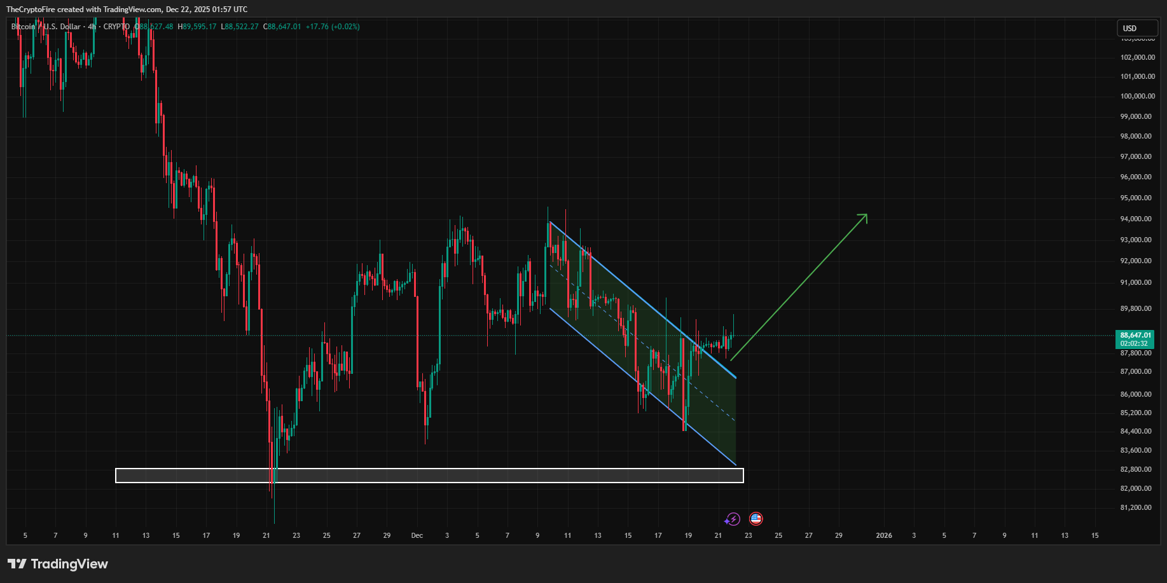The width and height of the screenshot is (1167, 583).
Task: Click the TradingView logo at bottom left
Action: [58, 564]
